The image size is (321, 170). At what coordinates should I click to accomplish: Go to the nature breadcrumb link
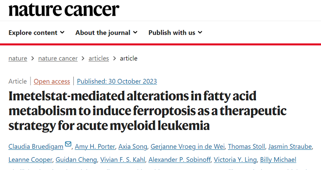[x=18, y=58]
